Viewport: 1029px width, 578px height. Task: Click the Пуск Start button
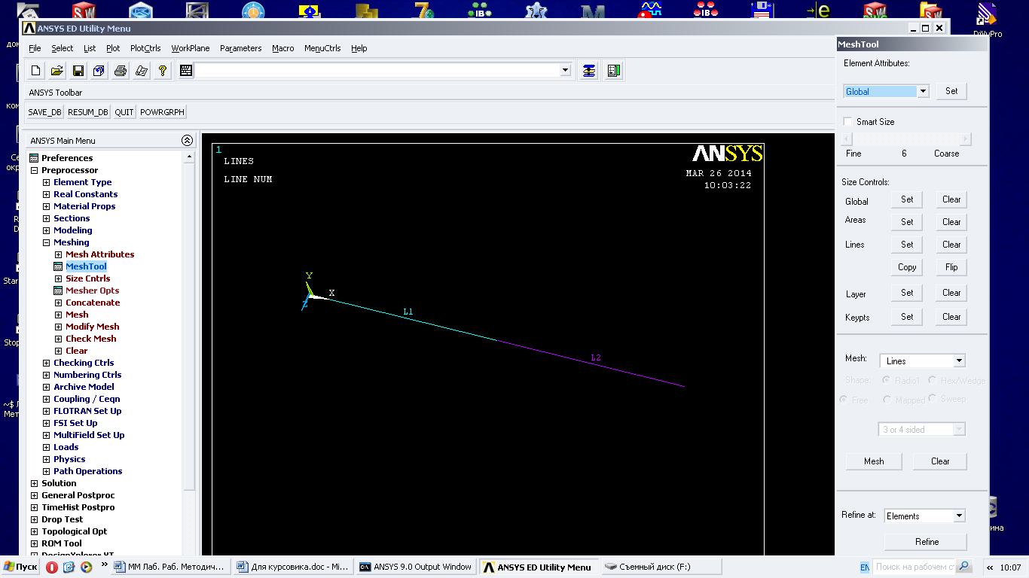pyautogui.click(x=20, y=567)
